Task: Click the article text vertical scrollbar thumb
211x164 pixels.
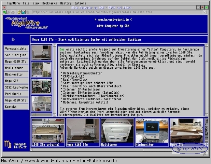Action: 206,54
